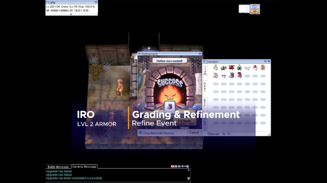Click the Inventory search magnifier icon
The width and height of the screenshot is (327, 183).
click(229, 134)
